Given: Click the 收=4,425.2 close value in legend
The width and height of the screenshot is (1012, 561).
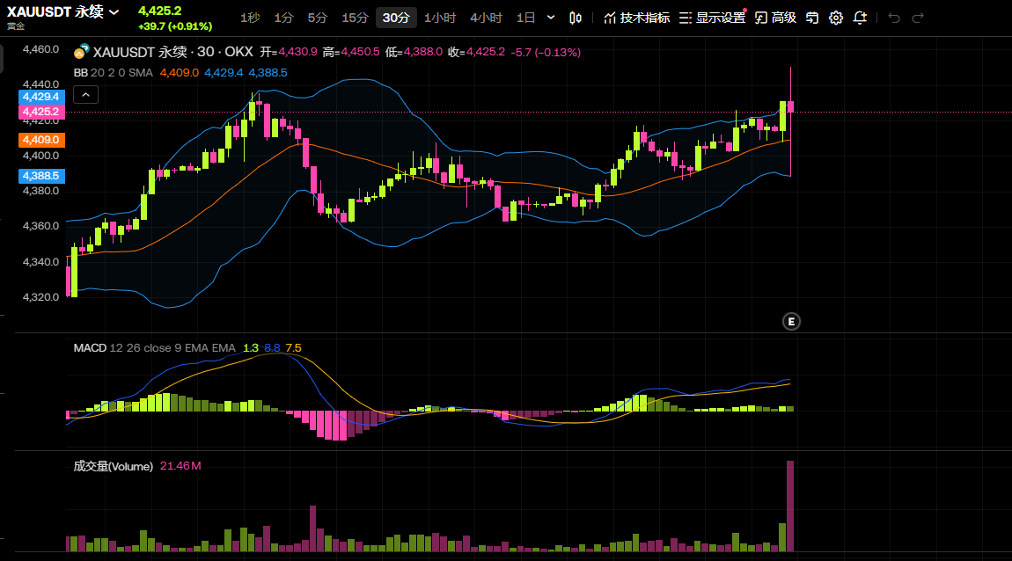Looking at the screenshot, I should click(476, 52).
